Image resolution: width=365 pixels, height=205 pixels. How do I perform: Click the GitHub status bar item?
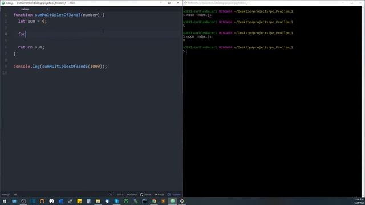(145, 195)
